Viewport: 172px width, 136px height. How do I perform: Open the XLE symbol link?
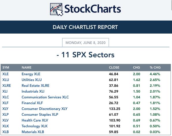[x=5, y=74]
